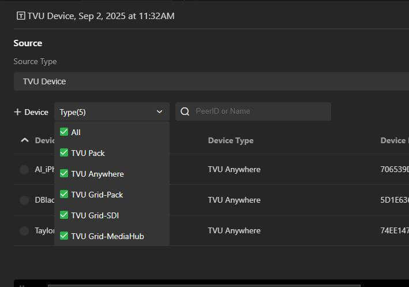Click the device ID starting with 74EE147
409x287 pixels.
point(394,230)
